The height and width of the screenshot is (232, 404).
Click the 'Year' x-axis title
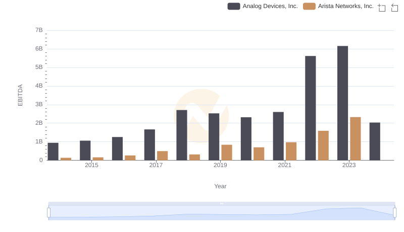[220, 186]
